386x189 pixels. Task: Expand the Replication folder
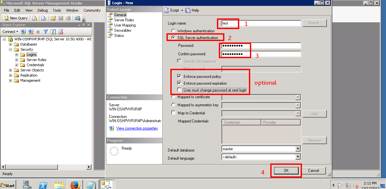tap(10, 75)
